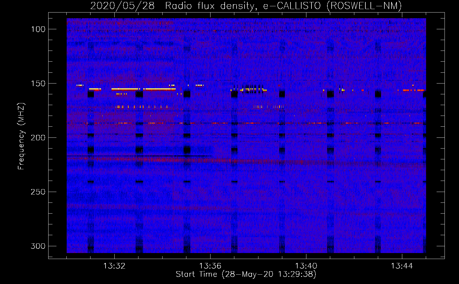Click the plot title "2020/05/28 Radio flux density, e-CALLISTO (ROSWELL-NM)"
This screenshot has width=459, height=284.
coord(246,6)
